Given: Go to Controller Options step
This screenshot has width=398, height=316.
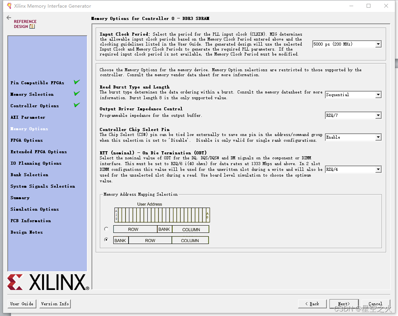Looking at the screenshot, I should (34, 106).
